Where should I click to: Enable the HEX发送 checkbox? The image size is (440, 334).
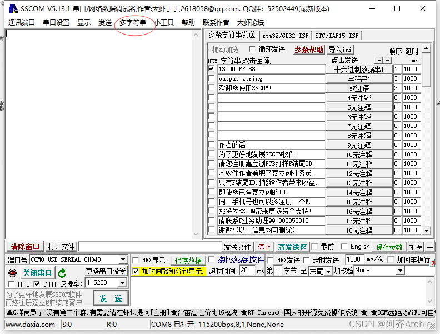[x=271, y=260]
